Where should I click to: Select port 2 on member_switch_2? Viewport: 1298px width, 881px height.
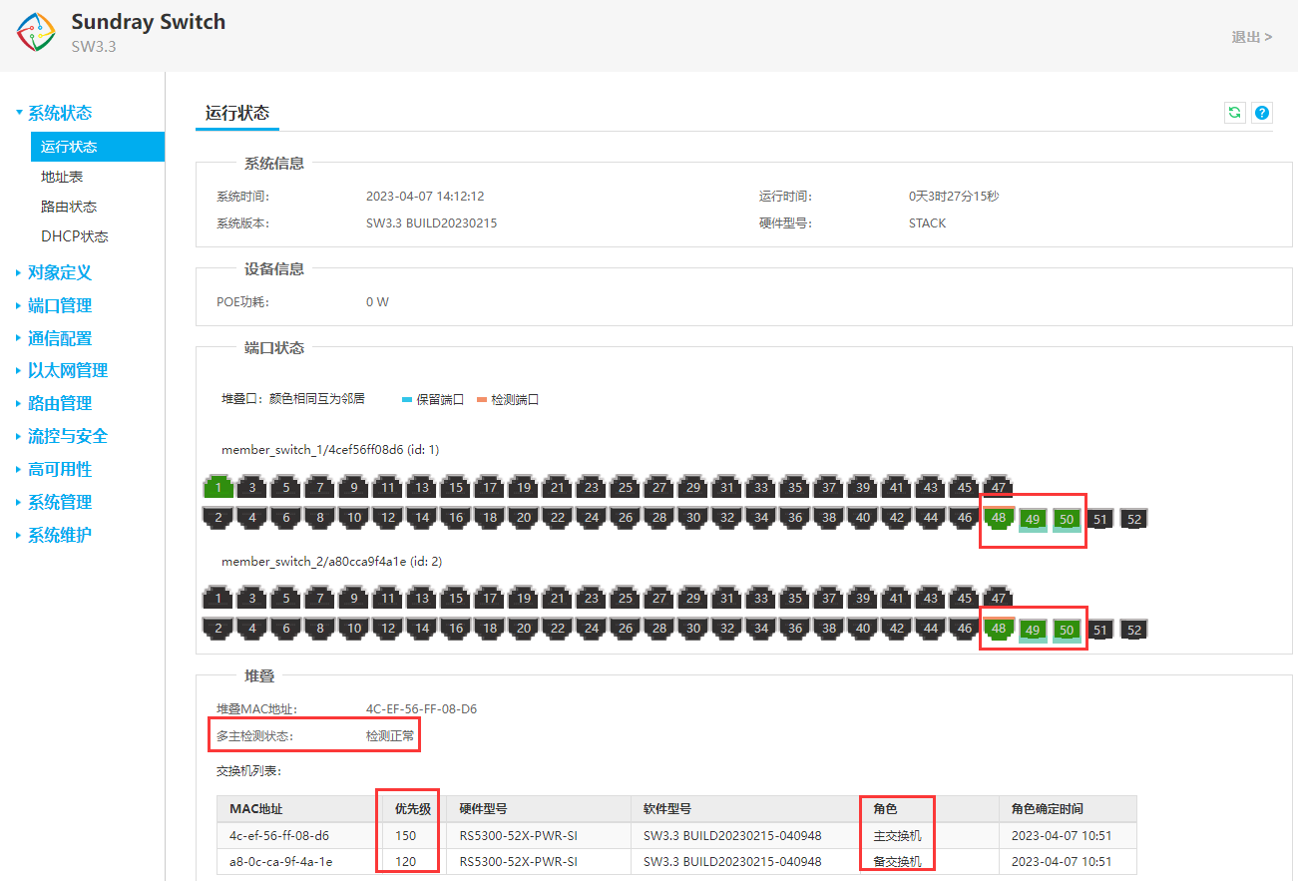pos(217,629)
